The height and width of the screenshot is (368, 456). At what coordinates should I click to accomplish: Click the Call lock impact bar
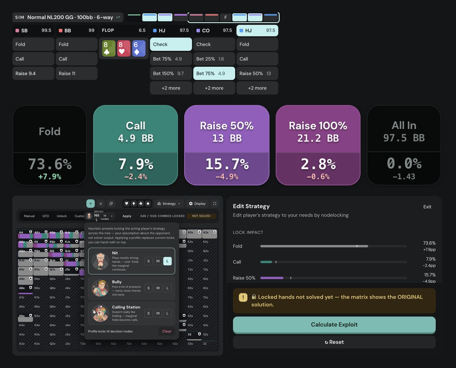point(333,262)
